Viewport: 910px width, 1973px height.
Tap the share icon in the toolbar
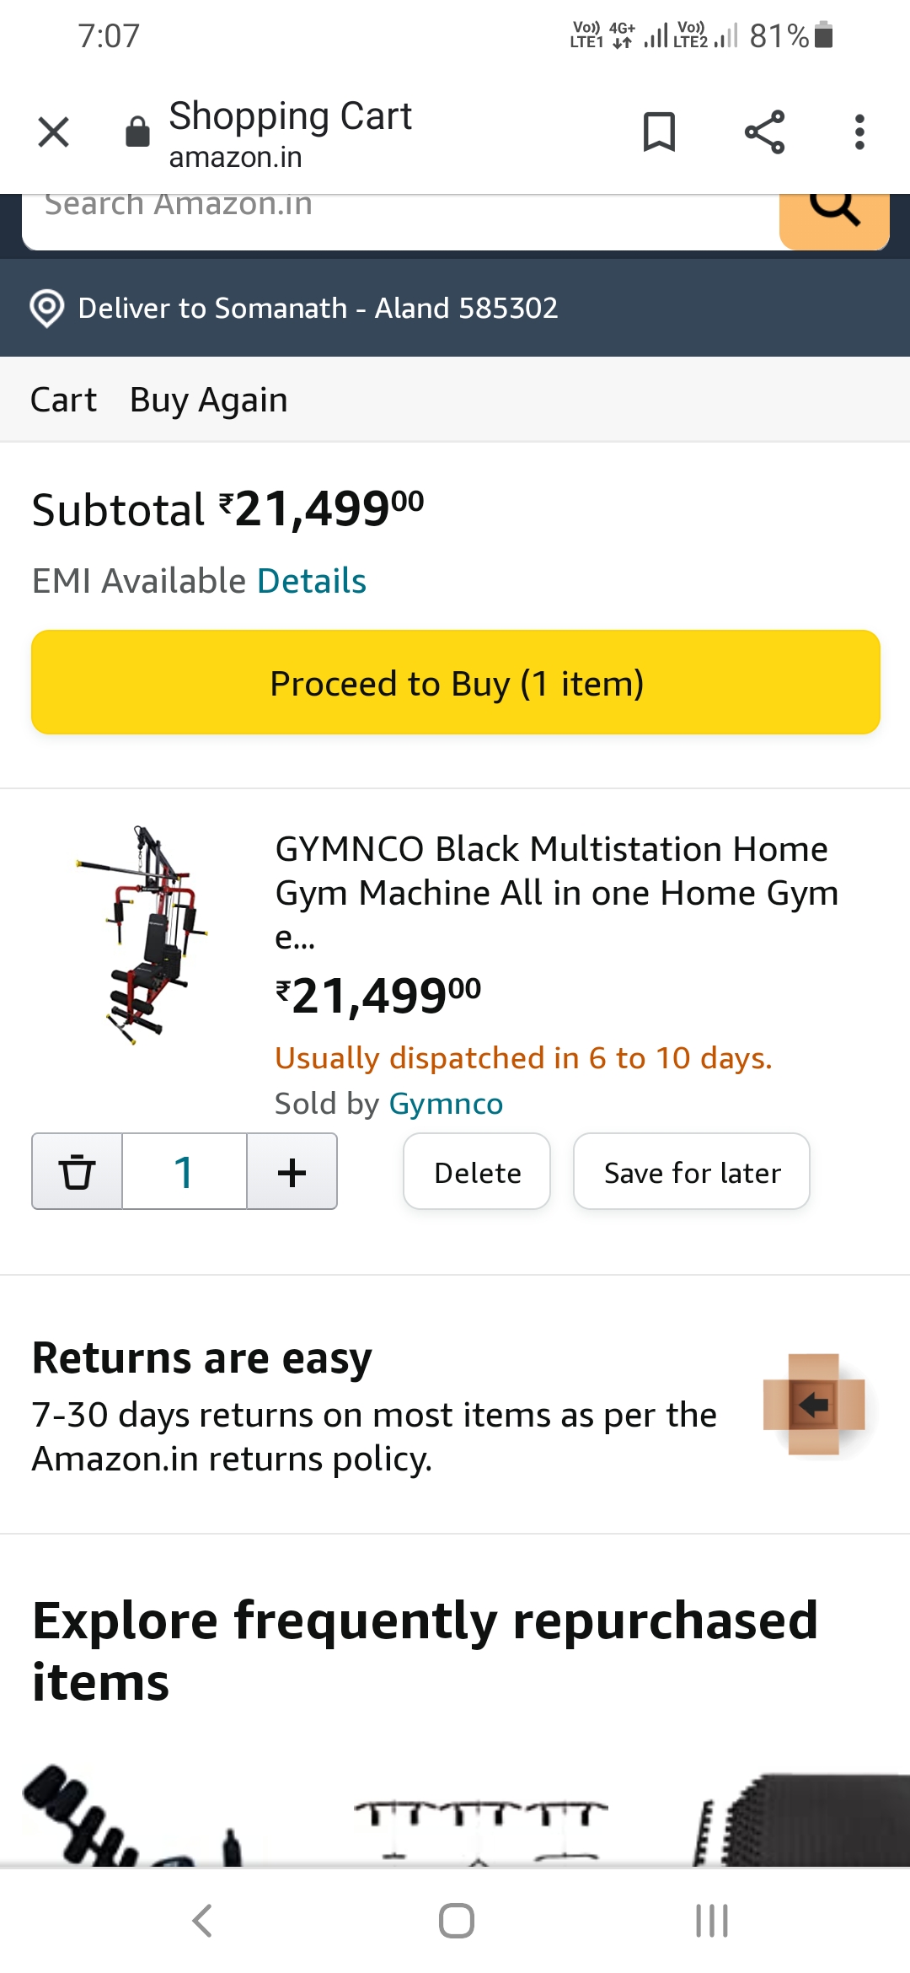click(764, 132)
